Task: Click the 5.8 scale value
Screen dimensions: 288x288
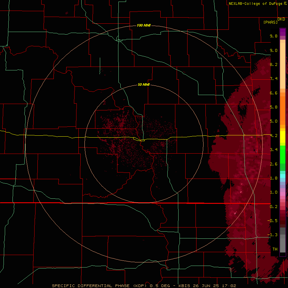Action: (274, 107)
